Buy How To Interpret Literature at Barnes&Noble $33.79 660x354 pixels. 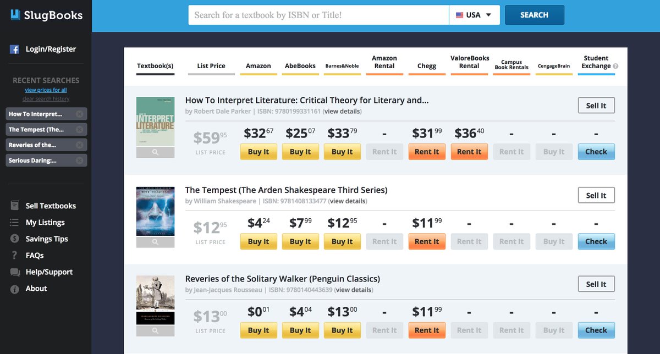[342, 152]
